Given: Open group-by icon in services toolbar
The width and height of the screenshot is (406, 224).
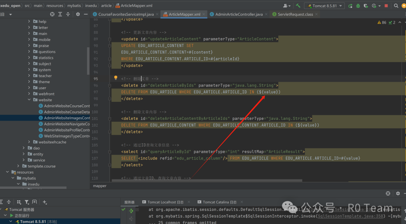Looking at the screenshot, I should tap(19, 202).
